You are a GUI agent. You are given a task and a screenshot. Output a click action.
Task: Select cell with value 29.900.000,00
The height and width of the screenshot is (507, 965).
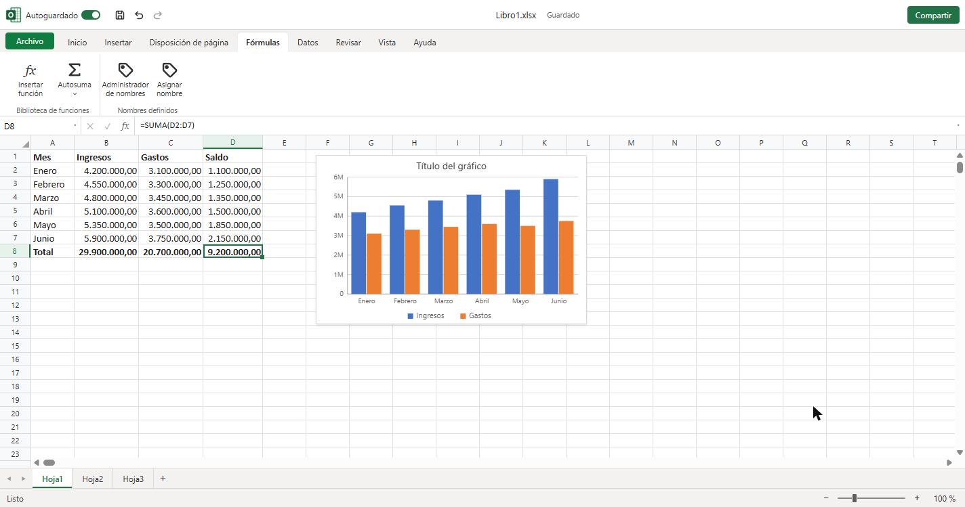point(106,252)
